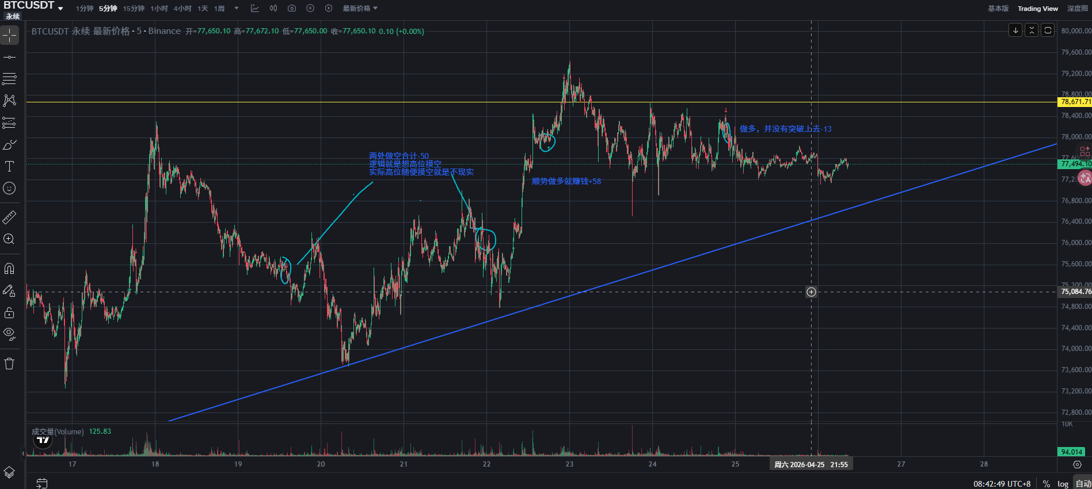Activate the ruler measure tool
The width and height of the screenshot is (1092, 489).
[9, 217]
